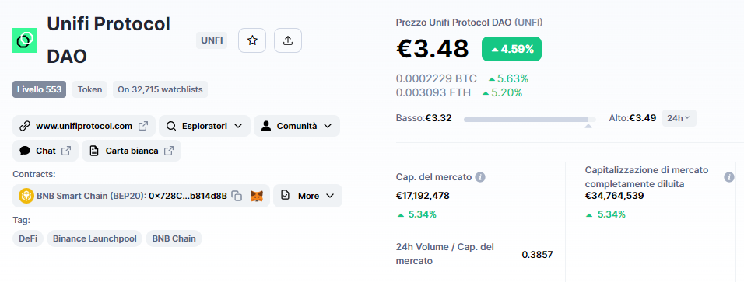The image size is (744, 282).
Task: Click the UNFI ticker badge
Action: pyautogui.click(x=212, y=40)
